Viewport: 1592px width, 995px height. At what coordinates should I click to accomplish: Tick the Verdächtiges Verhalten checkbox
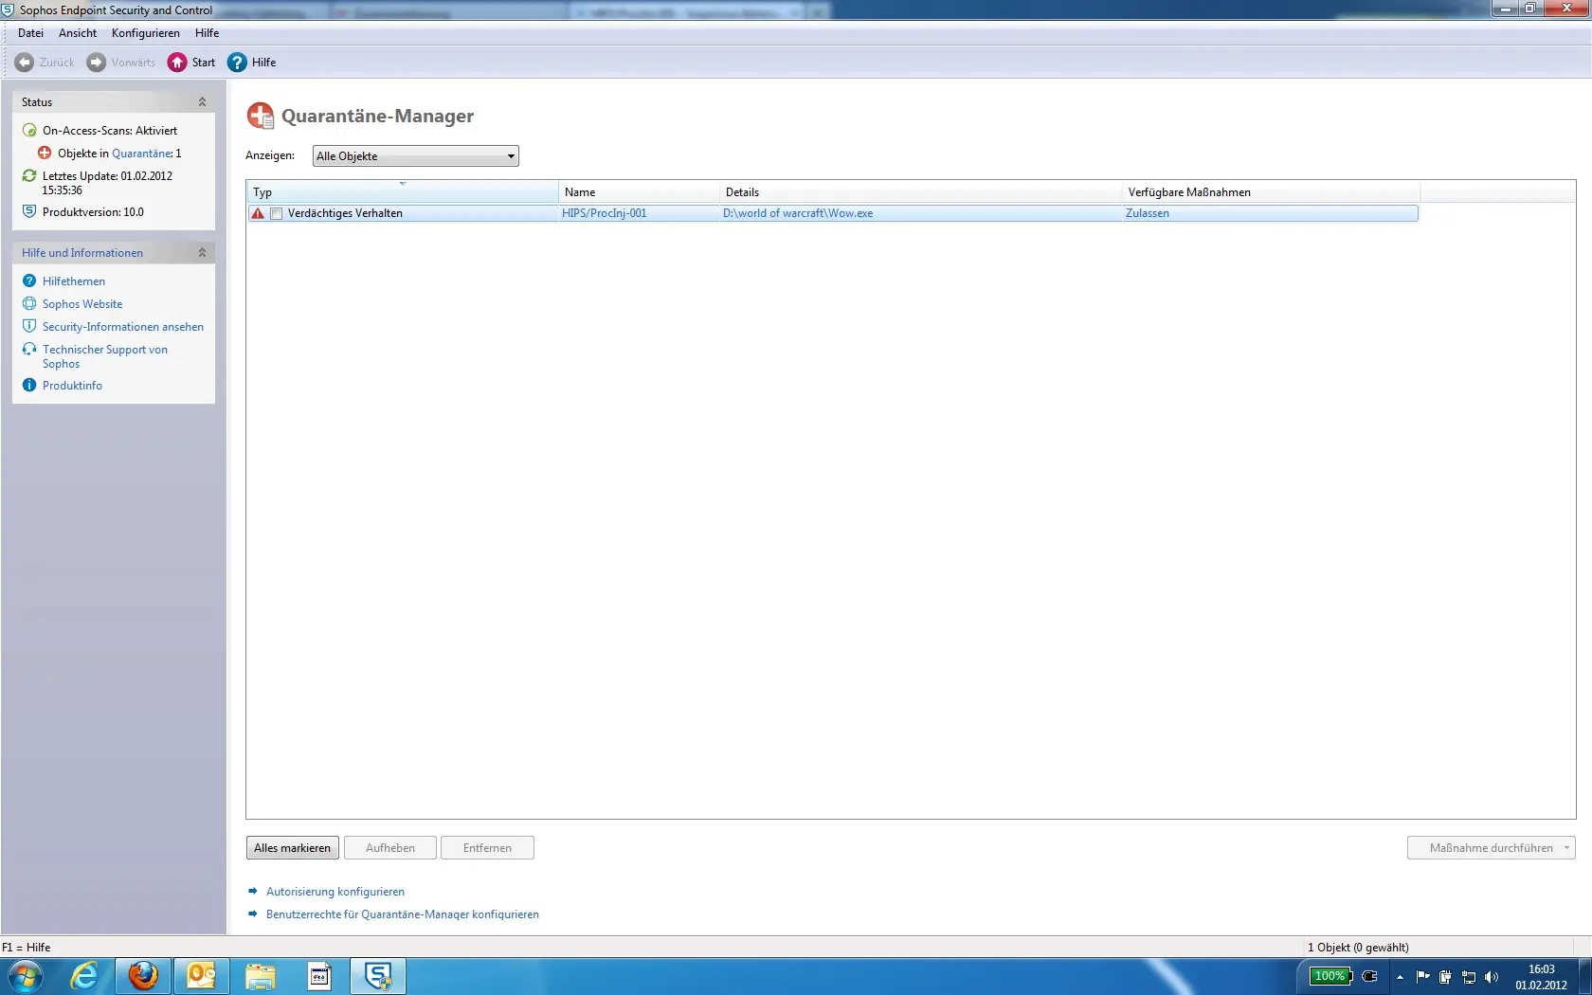(276, 213)
